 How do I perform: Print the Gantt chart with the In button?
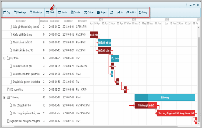120,12
